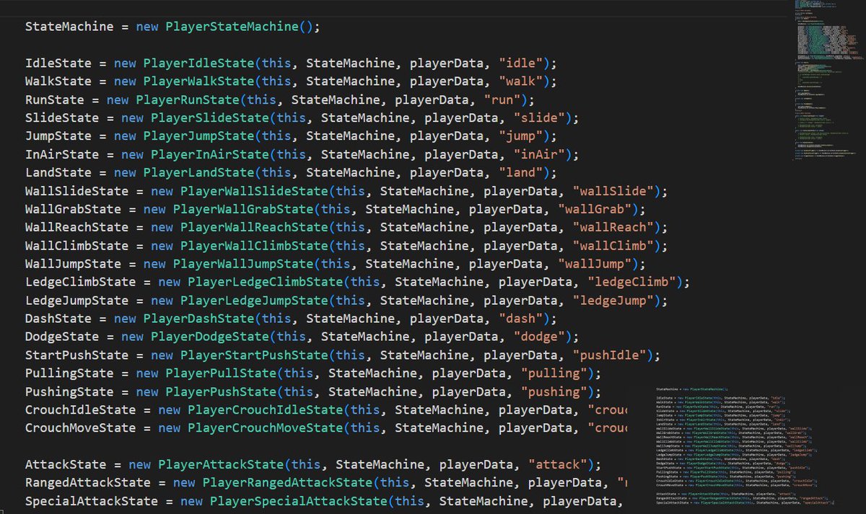The height and width of the screenshot is (514, 866).
Task: Click the WallClimbState variable at line start
Action: pos(76,246)
